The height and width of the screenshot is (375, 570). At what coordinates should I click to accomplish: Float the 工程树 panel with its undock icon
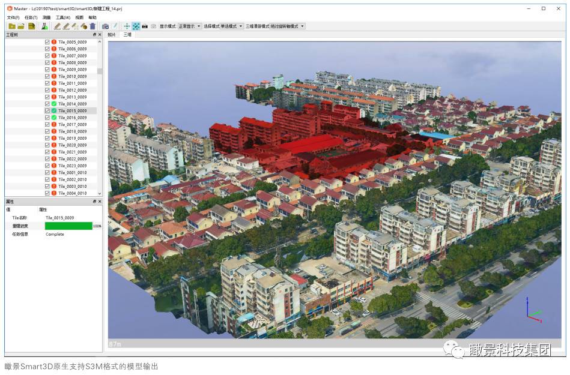[x=94, y=34]
